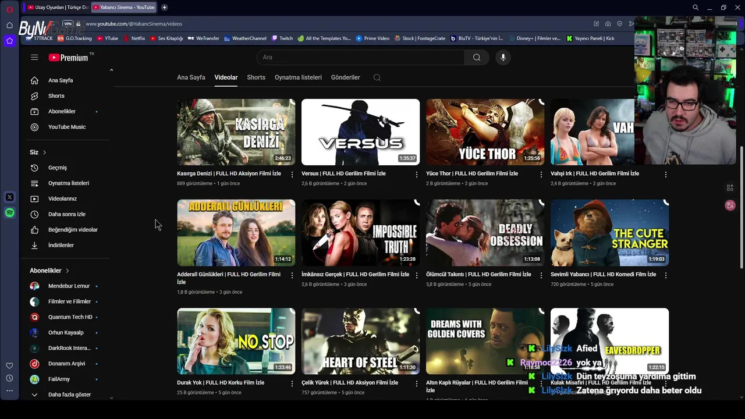Open options for Versus video
The width and height of the screenshot is (745, 419).
coord(417,175)
